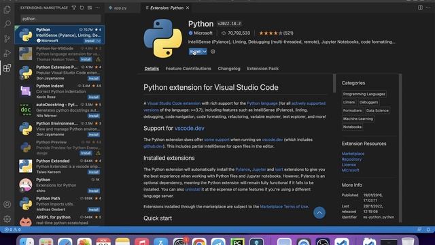Screen dimensions: 435x245
Task: Open the Changelog tab
Action: [x=229, y=69]
